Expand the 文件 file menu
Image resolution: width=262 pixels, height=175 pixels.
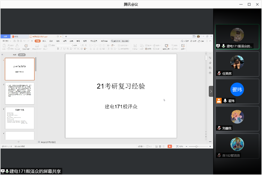7,41
